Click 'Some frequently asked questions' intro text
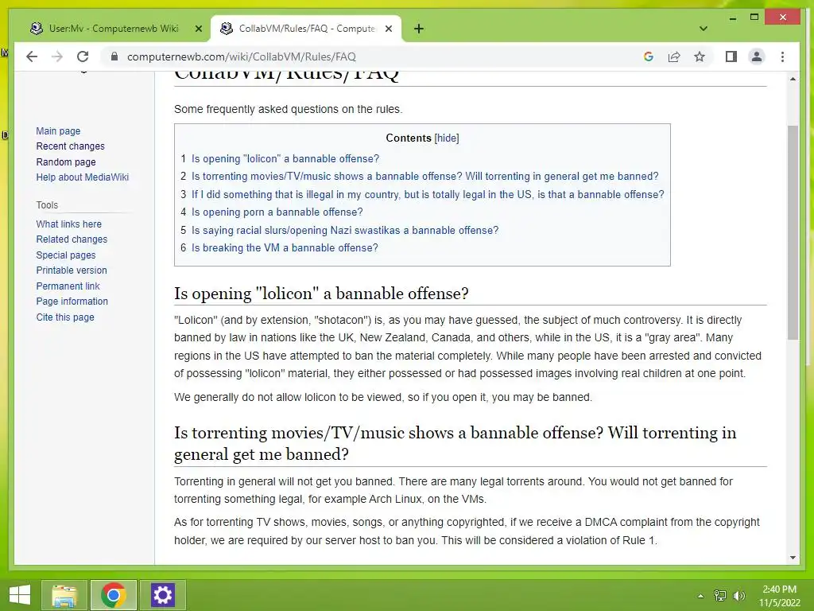814x611 pixels. 288,109
